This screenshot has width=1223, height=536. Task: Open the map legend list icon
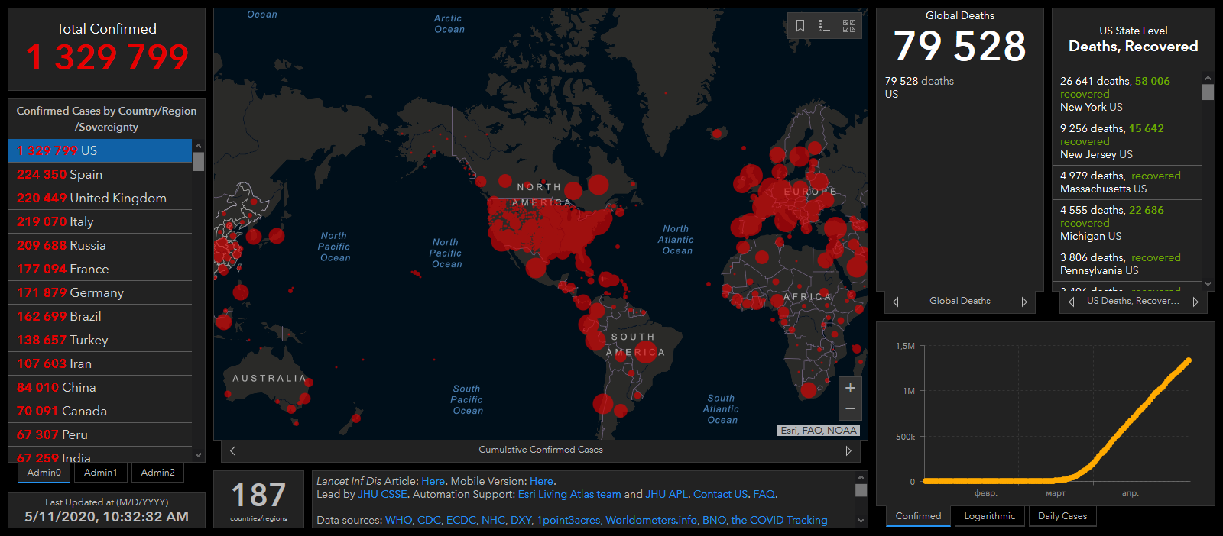825,26
